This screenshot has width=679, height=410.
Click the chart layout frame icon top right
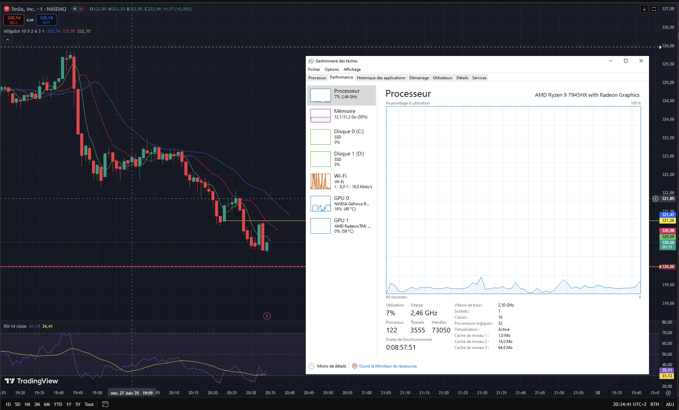(x=654, y=9)
